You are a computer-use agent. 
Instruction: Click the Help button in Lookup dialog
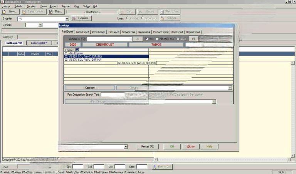coord(209,146)
